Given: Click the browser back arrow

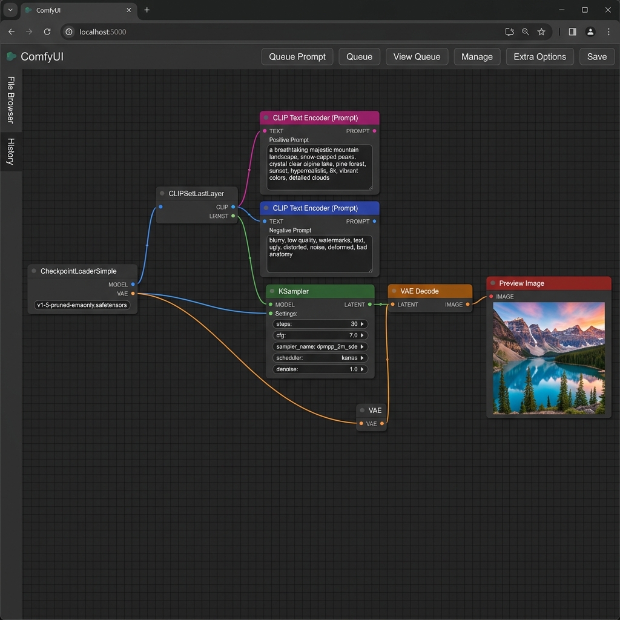Looking at the screenshot, I should [x=12, y=31].
